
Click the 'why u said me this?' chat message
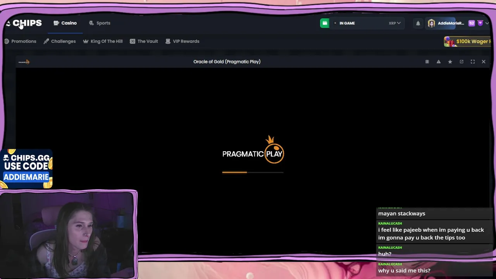(x=404, y=270)
